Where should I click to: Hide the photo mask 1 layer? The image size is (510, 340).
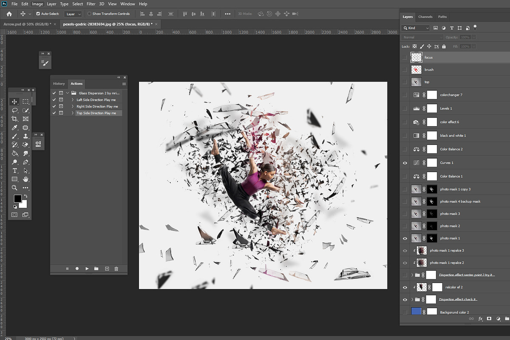point(405,238)
